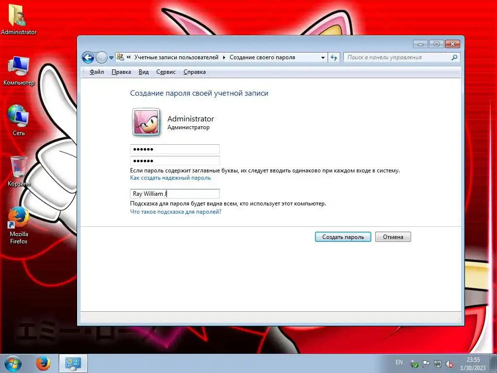Select Создание своего пароля breadcrumb
The image size is (497, 373).
pos(262,57)
